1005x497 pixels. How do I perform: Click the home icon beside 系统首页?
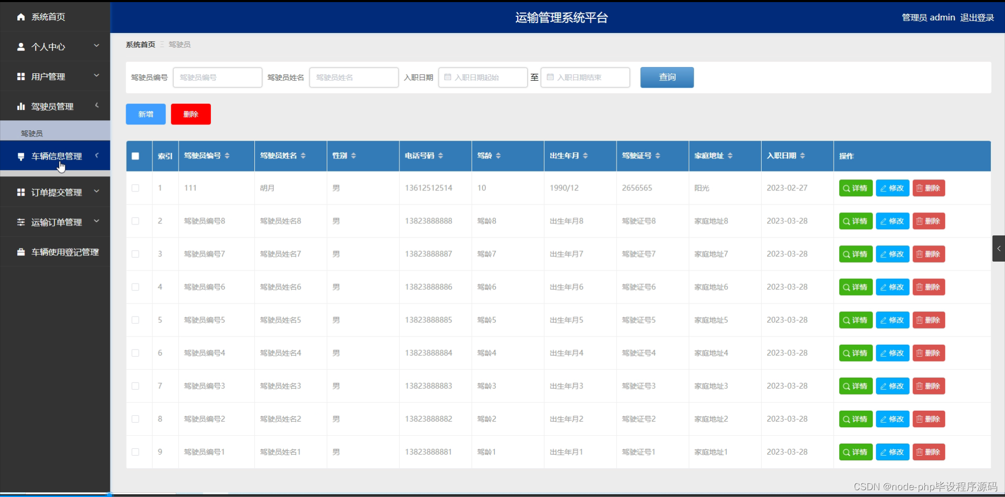tap(21, 17)
